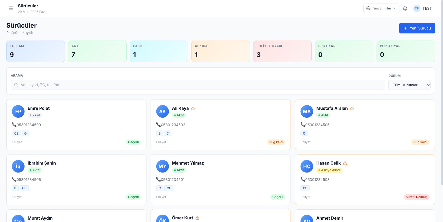Click the Süresi Dolmuş badge on Hasan Çelik

tap(416, 197)
